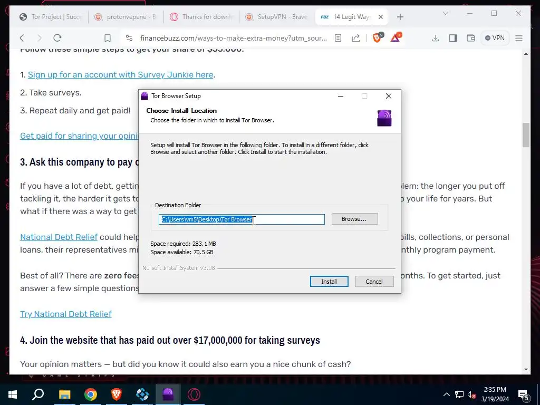Close the 14 Legit Ways tab
This screenshot has height=405, width=540.
point(381,17)
